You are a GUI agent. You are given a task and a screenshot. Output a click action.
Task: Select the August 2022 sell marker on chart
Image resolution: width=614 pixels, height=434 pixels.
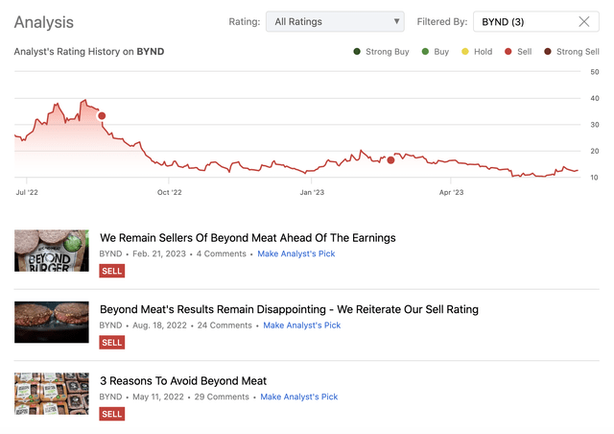click(x=102, y=116)
